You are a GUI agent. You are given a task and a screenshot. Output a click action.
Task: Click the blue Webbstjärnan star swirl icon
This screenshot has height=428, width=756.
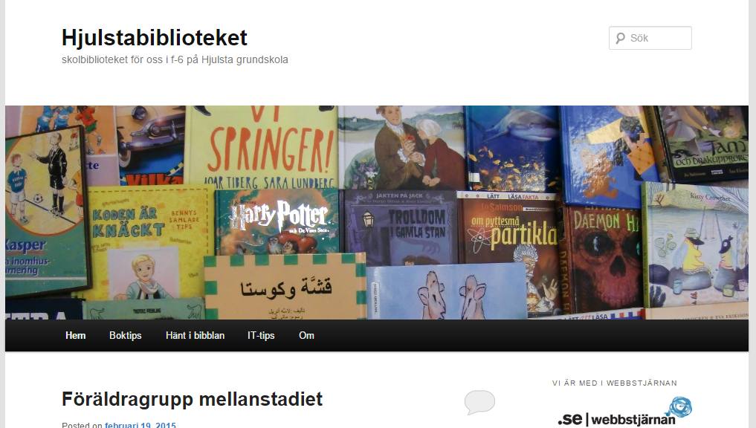680,406
